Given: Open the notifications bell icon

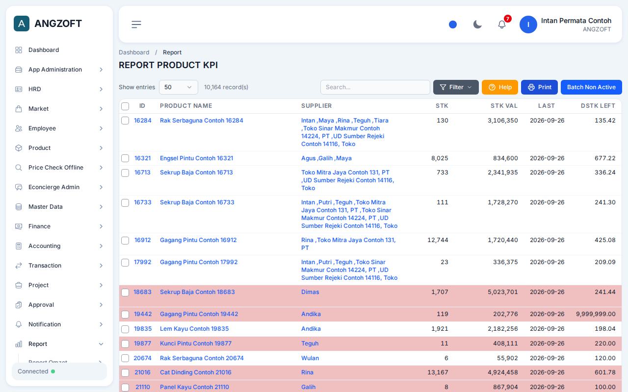Looking at the screenshot, I should coord(502,24).
